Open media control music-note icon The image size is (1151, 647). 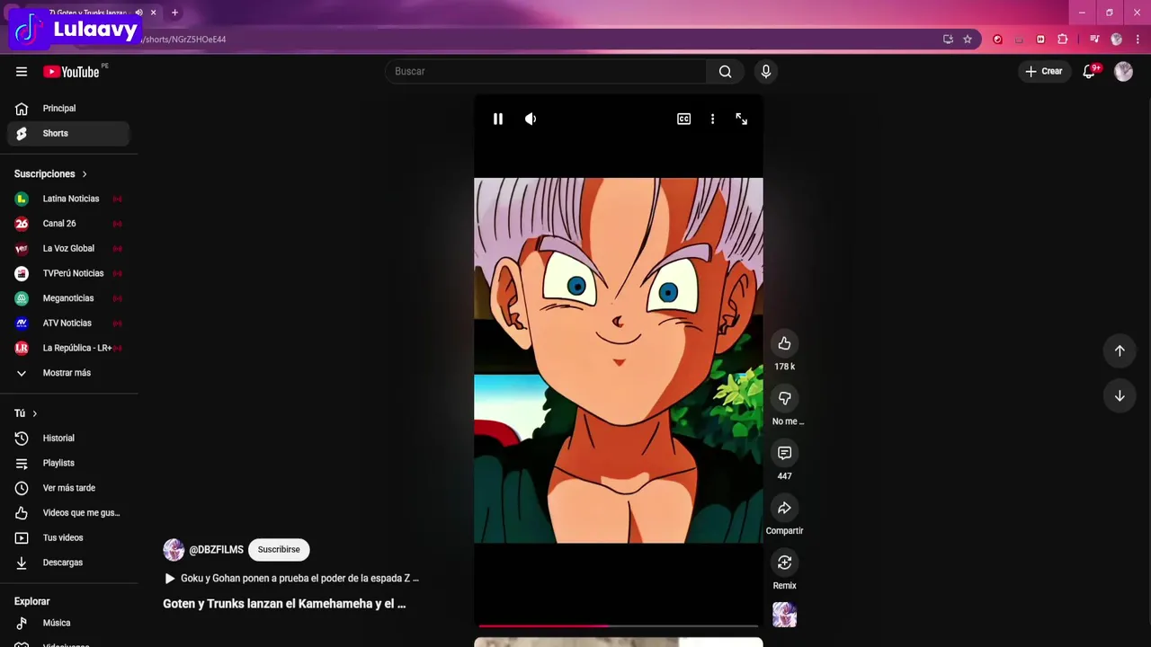[x=1094, y=40]
